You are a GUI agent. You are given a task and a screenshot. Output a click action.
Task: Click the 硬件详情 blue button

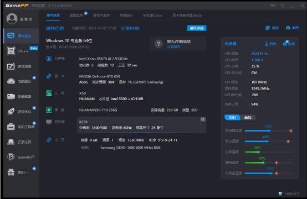(x=197, y=28)
